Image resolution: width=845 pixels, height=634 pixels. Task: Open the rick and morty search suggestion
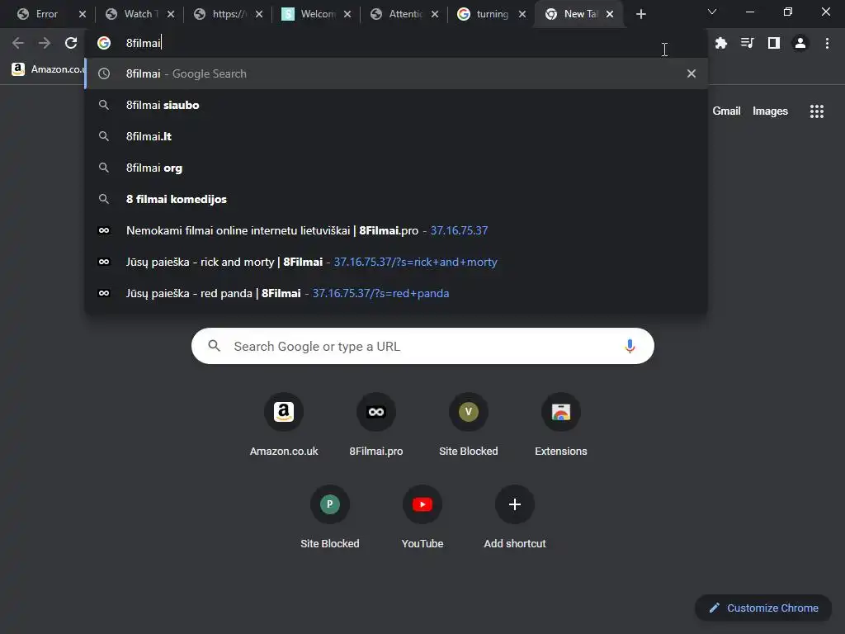coord(396,262)
